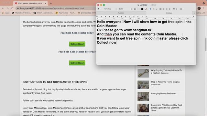Toggle italic formatting in TextEdit
Viewport: 207px width, 116px height.
(x=153, y=9)
